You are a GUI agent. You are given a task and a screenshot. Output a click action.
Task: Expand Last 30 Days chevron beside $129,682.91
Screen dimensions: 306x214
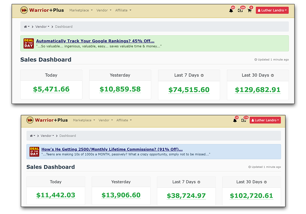tap(272, 76)
